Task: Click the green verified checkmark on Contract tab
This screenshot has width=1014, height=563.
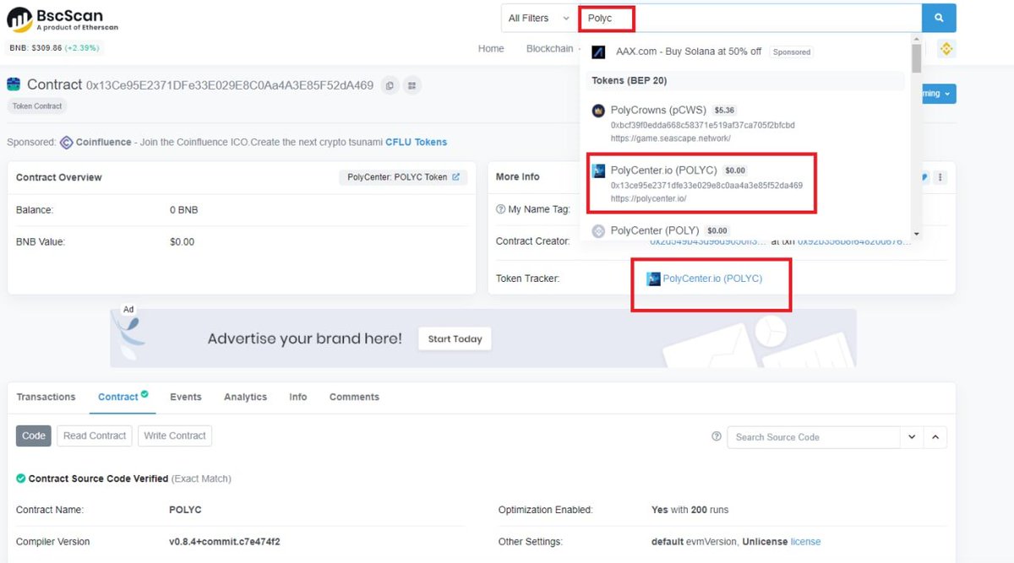Action: pyautogui.click(x=144, y=393)
